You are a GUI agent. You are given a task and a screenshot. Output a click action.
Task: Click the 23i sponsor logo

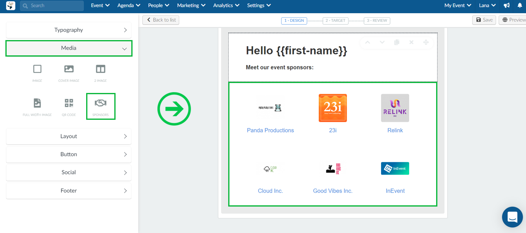333,108
